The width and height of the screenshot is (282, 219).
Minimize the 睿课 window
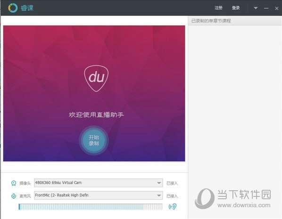(266, 8)
